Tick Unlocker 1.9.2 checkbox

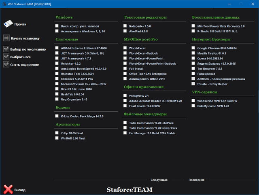pyautogui.click(x=57, y=63)
